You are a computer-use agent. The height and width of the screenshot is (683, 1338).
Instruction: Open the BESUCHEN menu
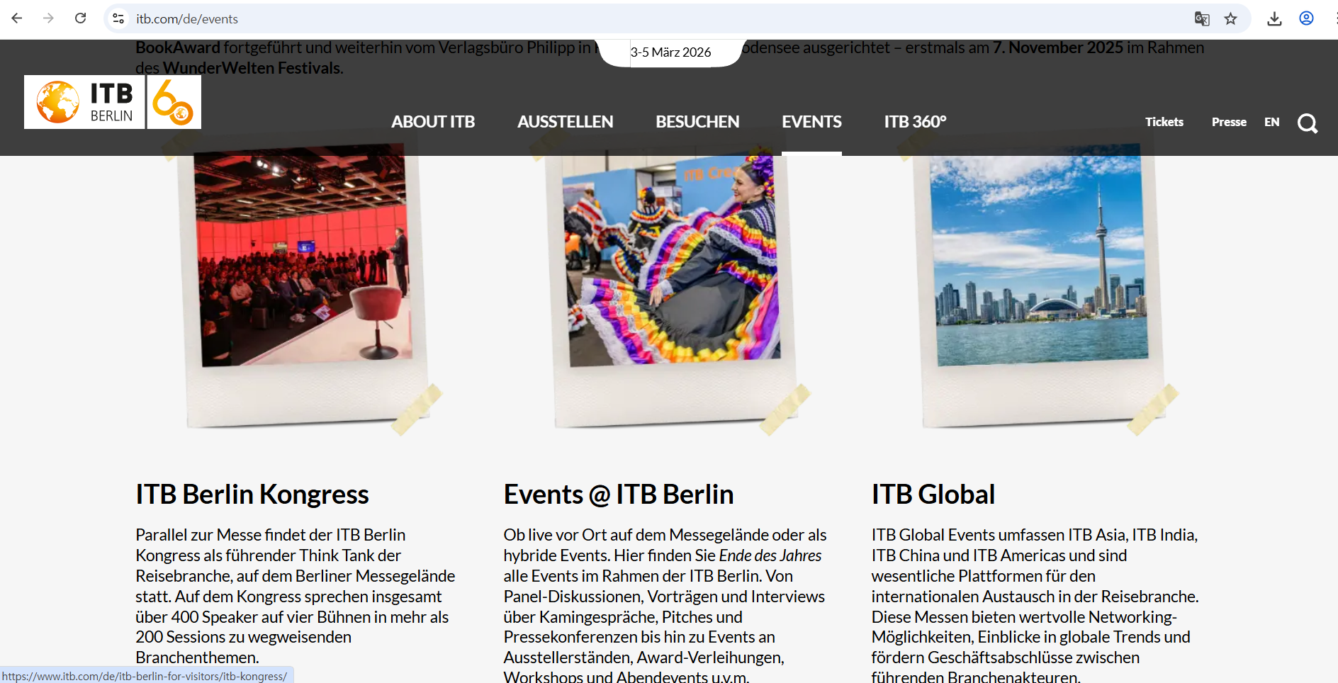coord(697,122)
